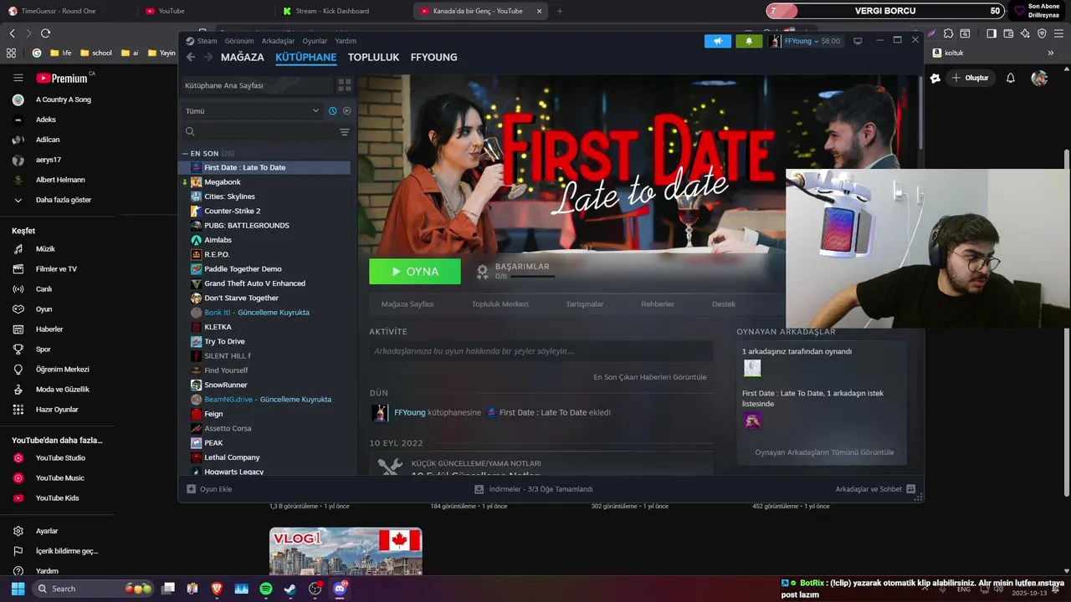
Task: Click the green OYNA play button
Action: [x=415, y=272]
